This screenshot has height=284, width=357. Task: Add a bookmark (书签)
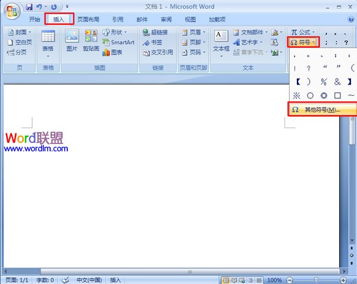pyautogui.click(x=152, y=42)
